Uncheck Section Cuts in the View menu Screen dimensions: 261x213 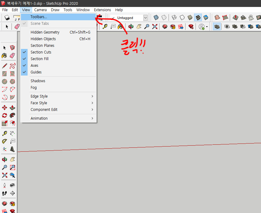click(24, 52)
